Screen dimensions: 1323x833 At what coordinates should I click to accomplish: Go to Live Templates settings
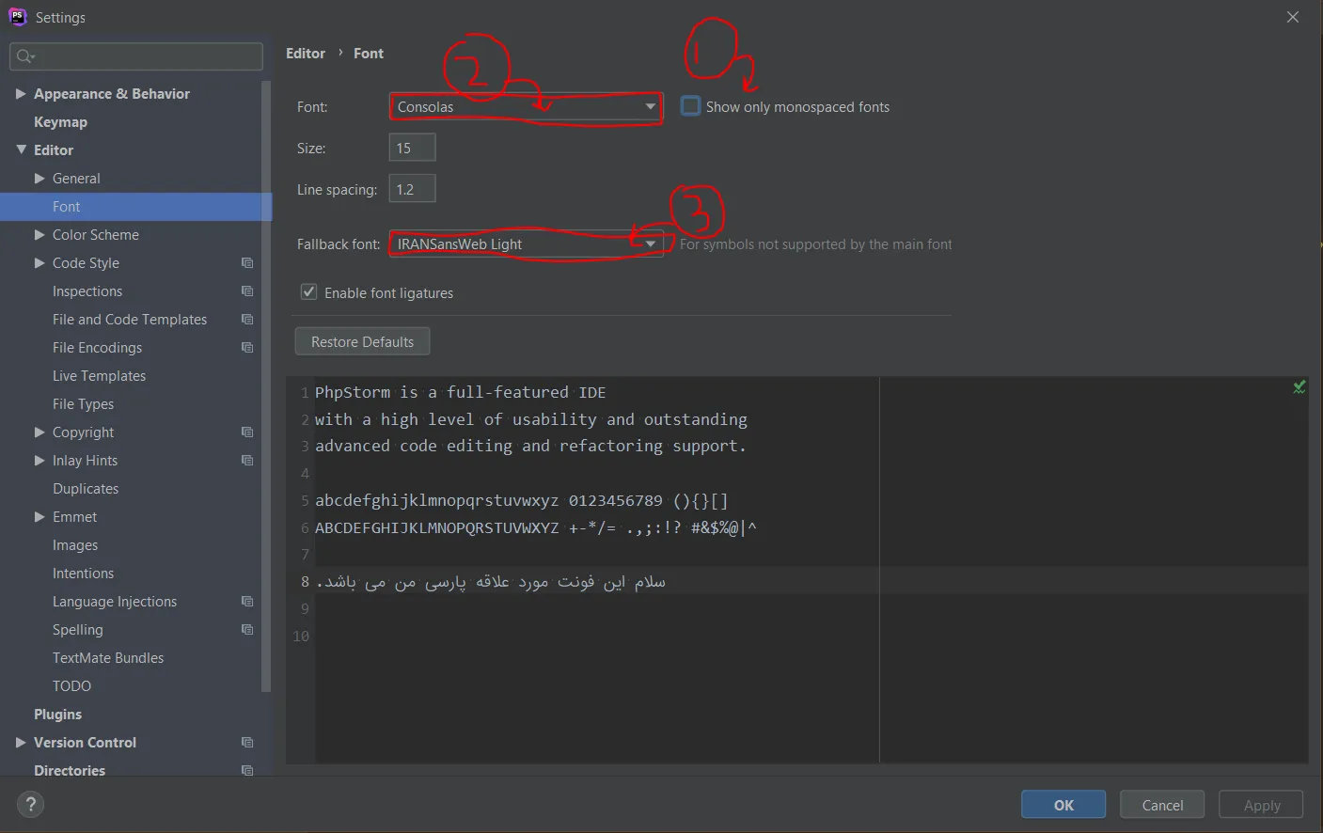pos(99,376)
